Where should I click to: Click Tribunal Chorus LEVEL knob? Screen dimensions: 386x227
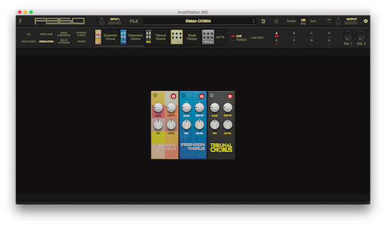click(x=228, y=125)
